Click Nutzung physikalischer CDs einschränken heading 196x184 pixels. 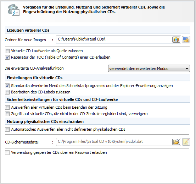tap(45, 121)
